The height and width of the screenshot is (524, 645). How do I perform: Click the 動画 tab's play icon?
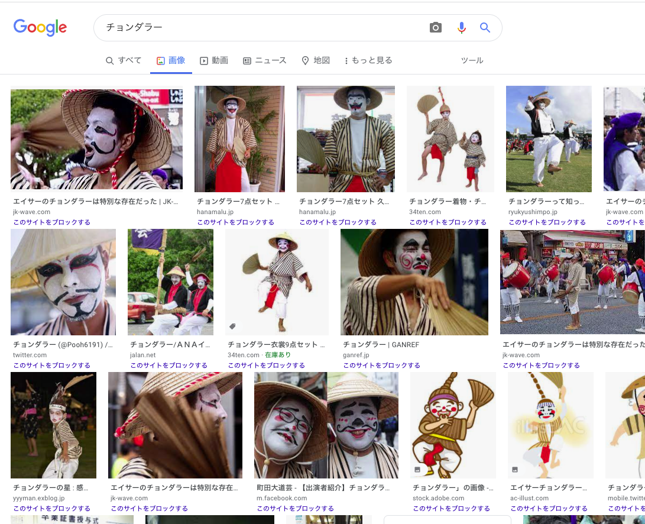[x=203, y=60]
